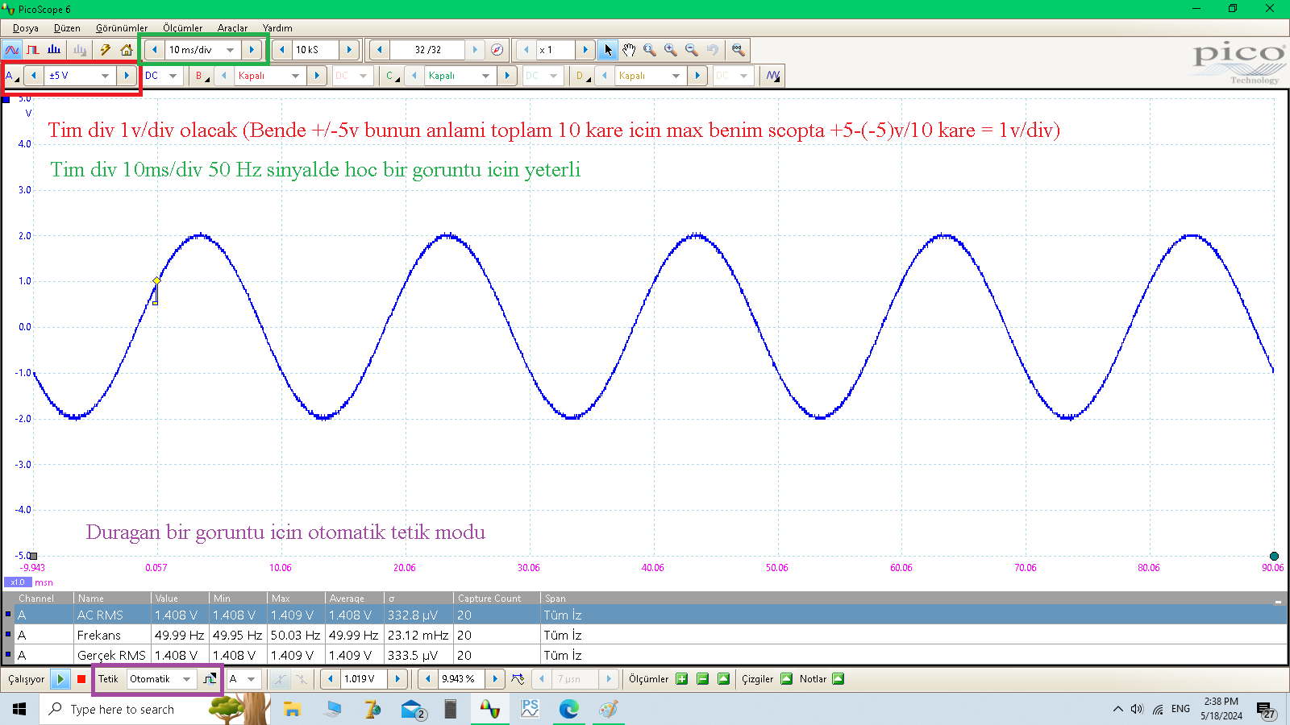Open Calculator in taskbar

(451, 709)
